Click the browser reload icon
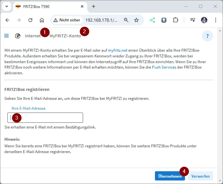The image size is (223, 184). click(30, 20)
